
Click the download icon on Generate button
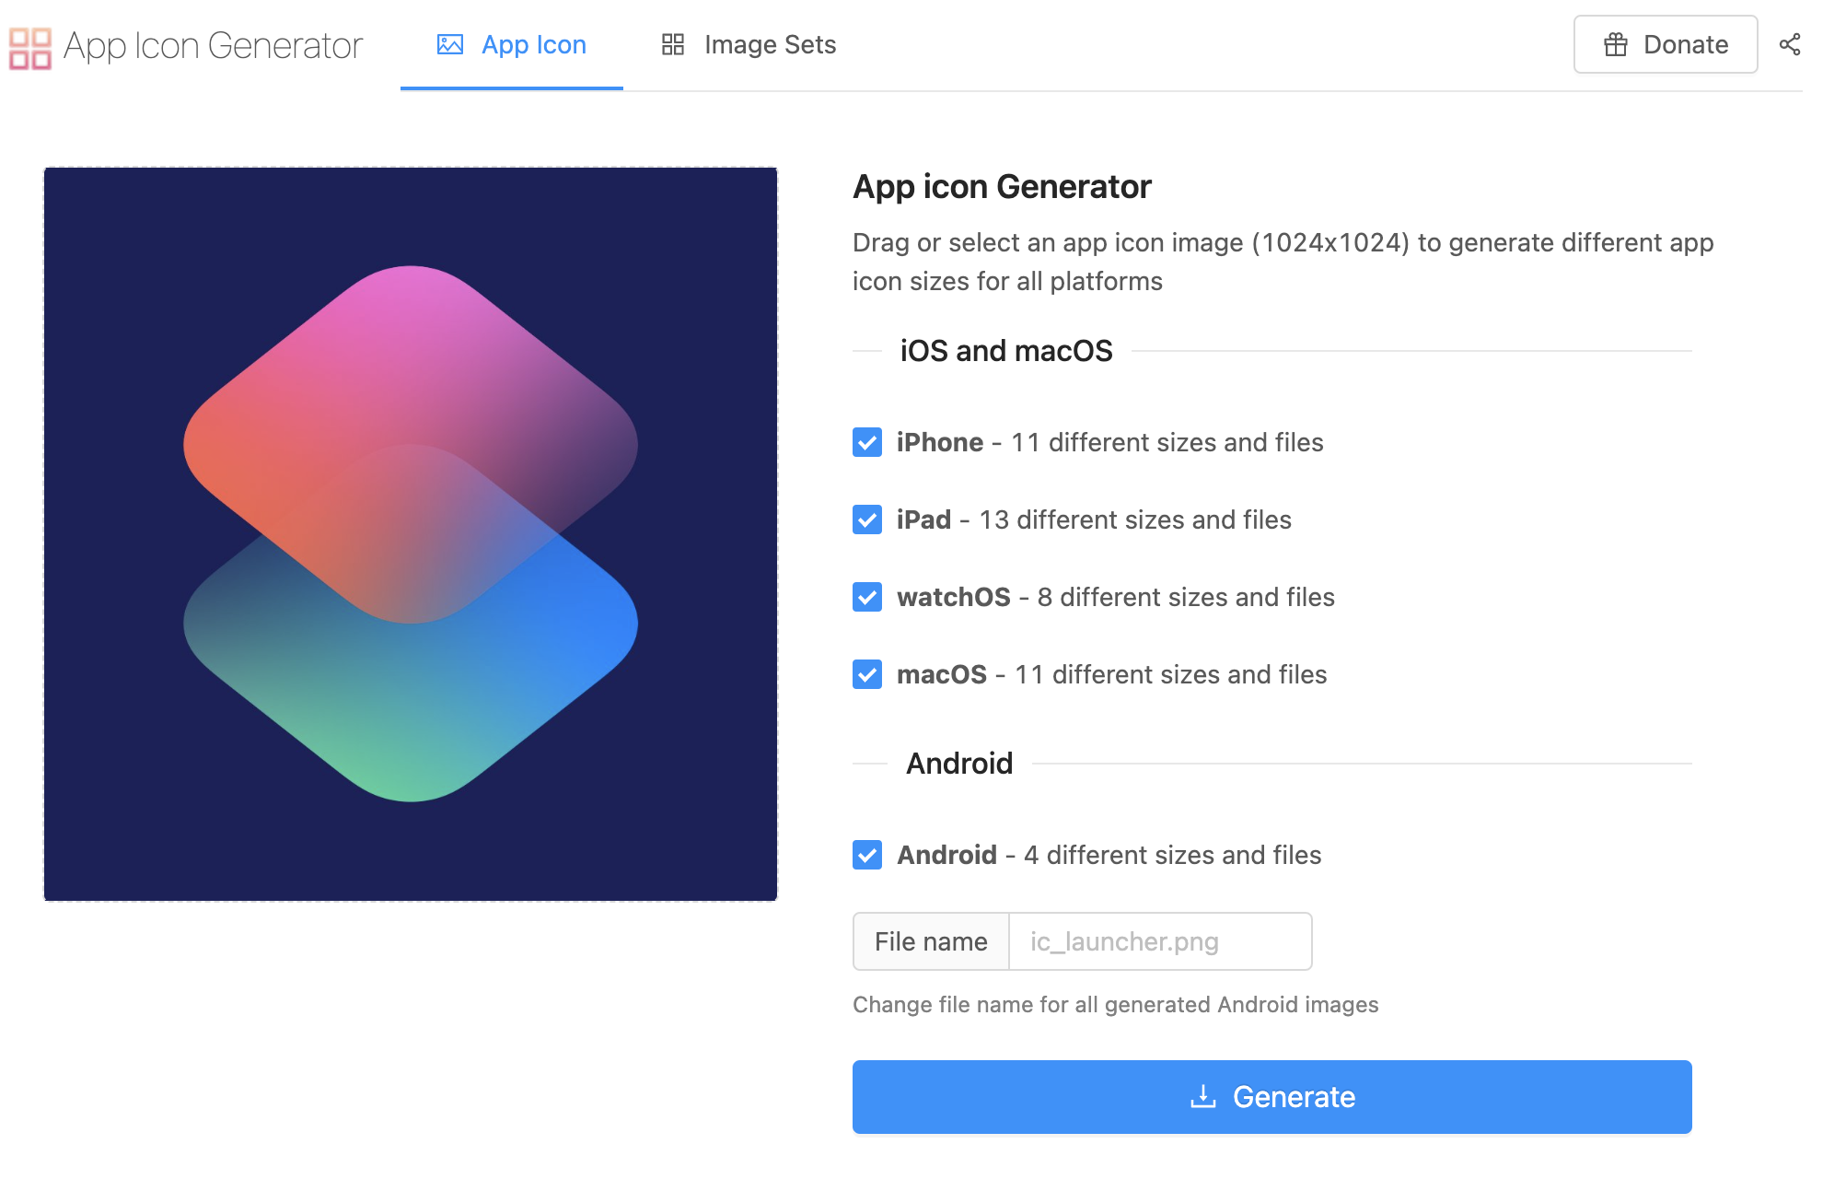coord(1202,1096)
